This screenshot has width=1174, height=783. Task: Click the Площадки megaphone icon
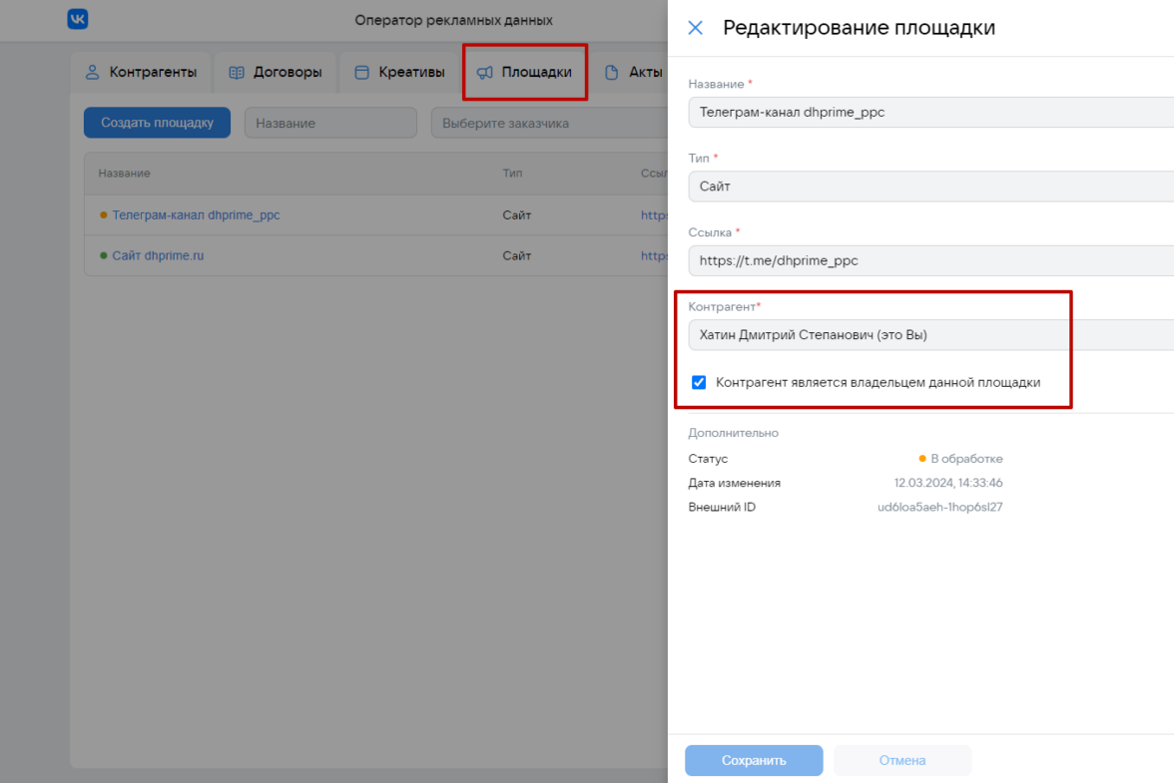point(485,72)
